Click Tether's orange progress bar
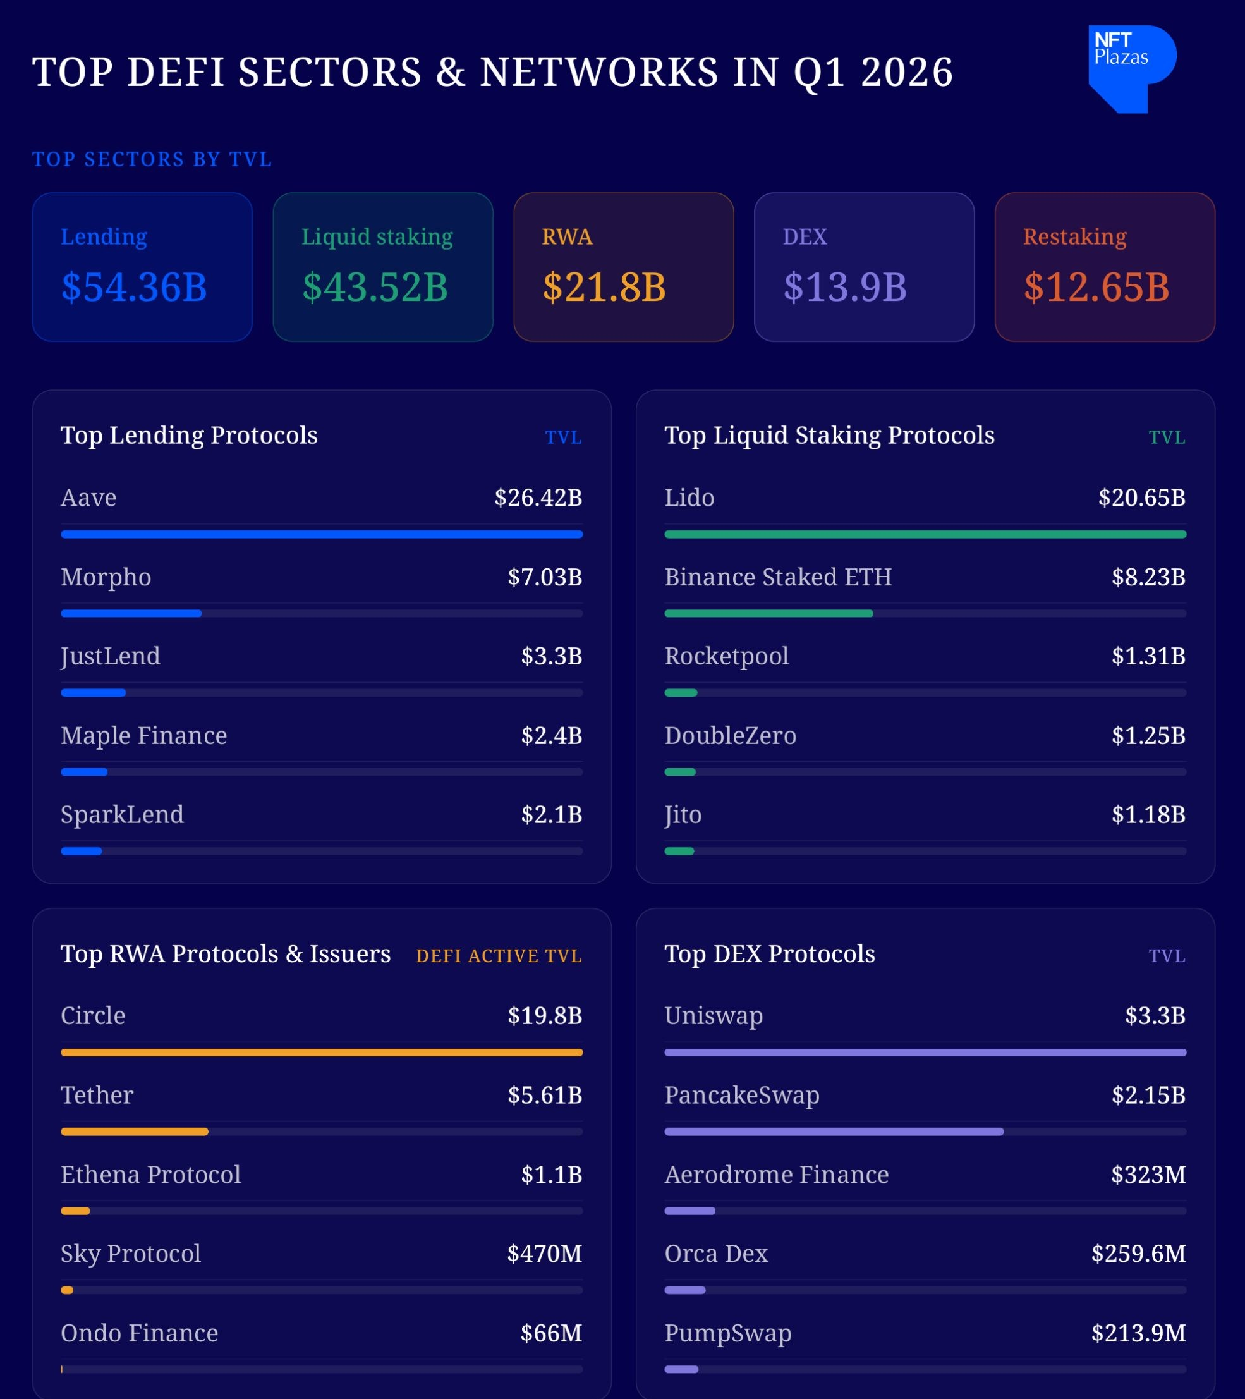1245x1399 pixels. [x=134, y=1132]
